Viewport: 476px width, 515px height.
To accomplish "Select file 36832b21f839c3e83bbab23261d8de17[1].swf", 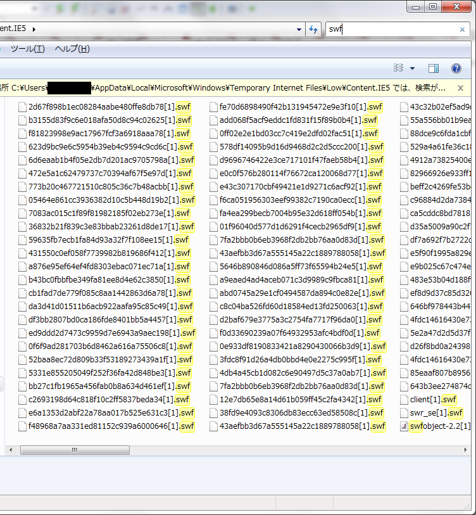I will tap(106, 227).
